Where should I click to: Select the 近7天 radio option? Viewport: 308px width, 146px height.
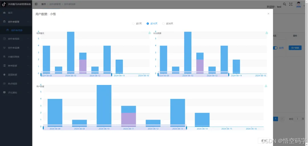[137, 24]
